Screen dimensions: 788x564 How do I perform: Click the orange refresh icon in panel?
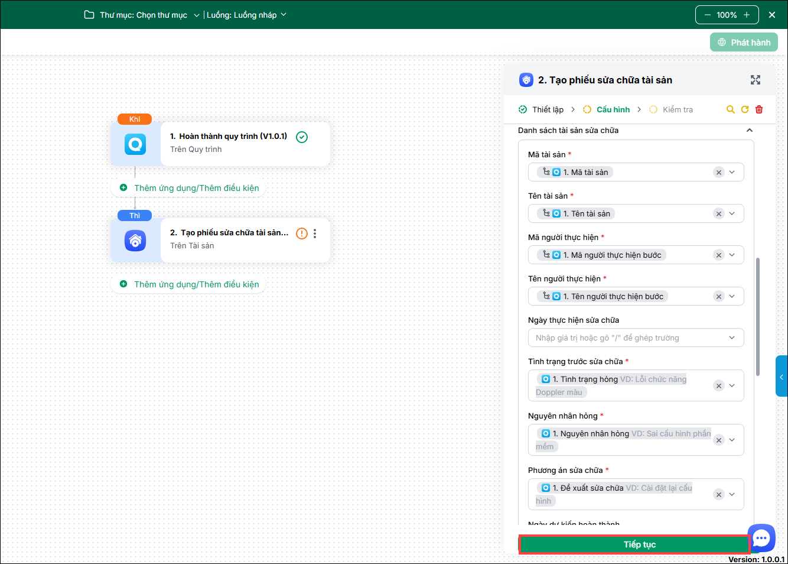point(745,109)
